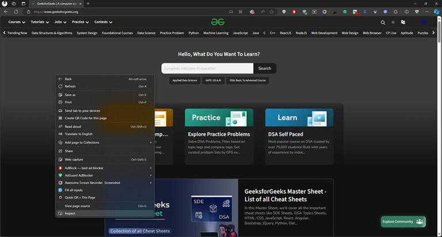Click the QR code icon in address bar
The width and height of the screenshot is (442, 237).
click(x=241, y=12)
